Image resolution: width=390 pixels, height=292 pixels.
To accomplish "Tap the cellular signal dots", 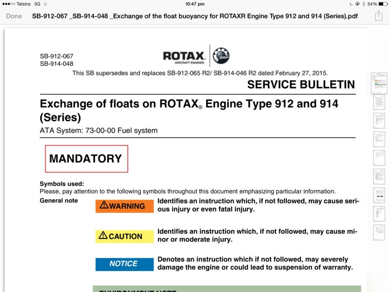I will pyautogui.click(x=9, y=4).
